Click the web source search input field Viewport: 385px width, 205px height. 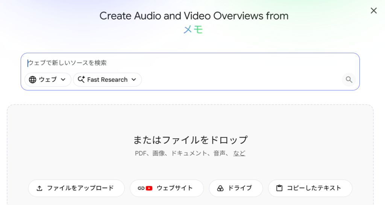pos(190,63)
